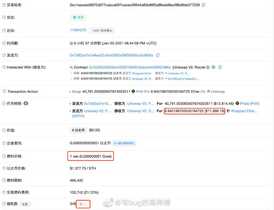This screenshot has width=274, height=210.
Task: Click help icon beside 燃料价格 label
Action: pos(4,156)
